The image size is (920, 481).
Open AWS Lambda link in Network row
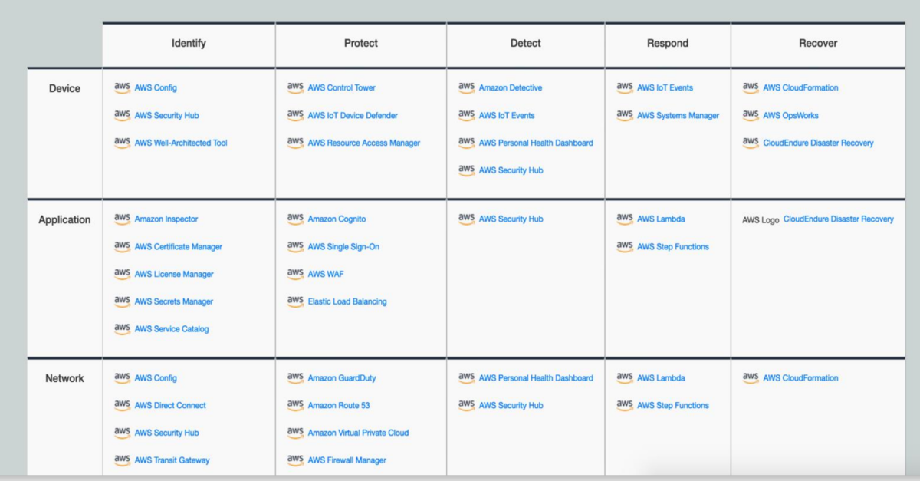pyautogui.click(x=661, y=378)
